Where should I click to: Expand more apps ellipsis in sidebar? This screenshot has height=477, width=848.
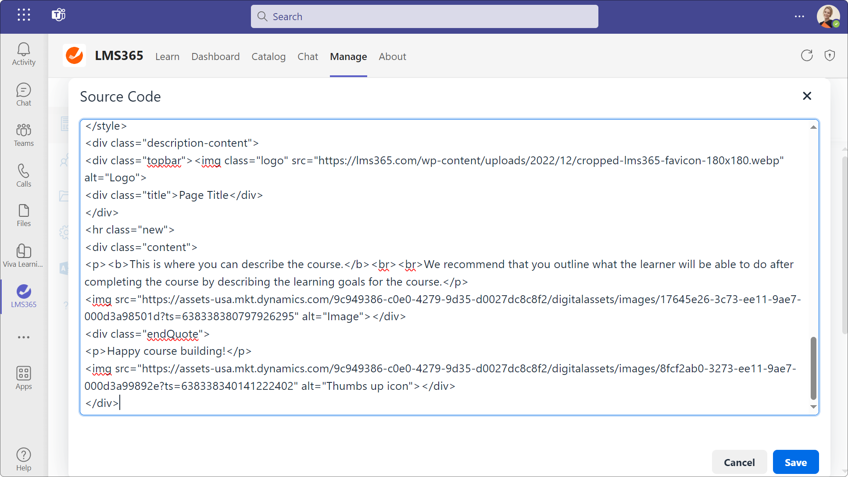[x=24, y=337]
